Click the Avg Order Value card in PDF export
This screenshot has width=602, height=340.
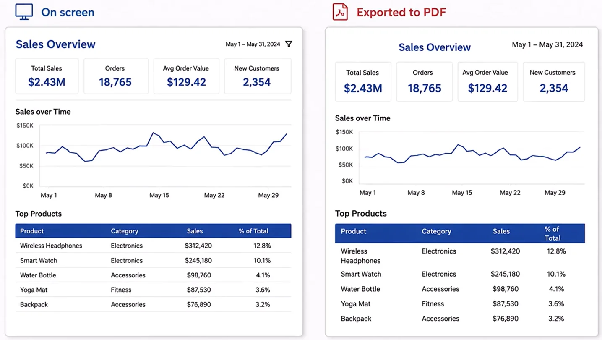pos(487,81)
